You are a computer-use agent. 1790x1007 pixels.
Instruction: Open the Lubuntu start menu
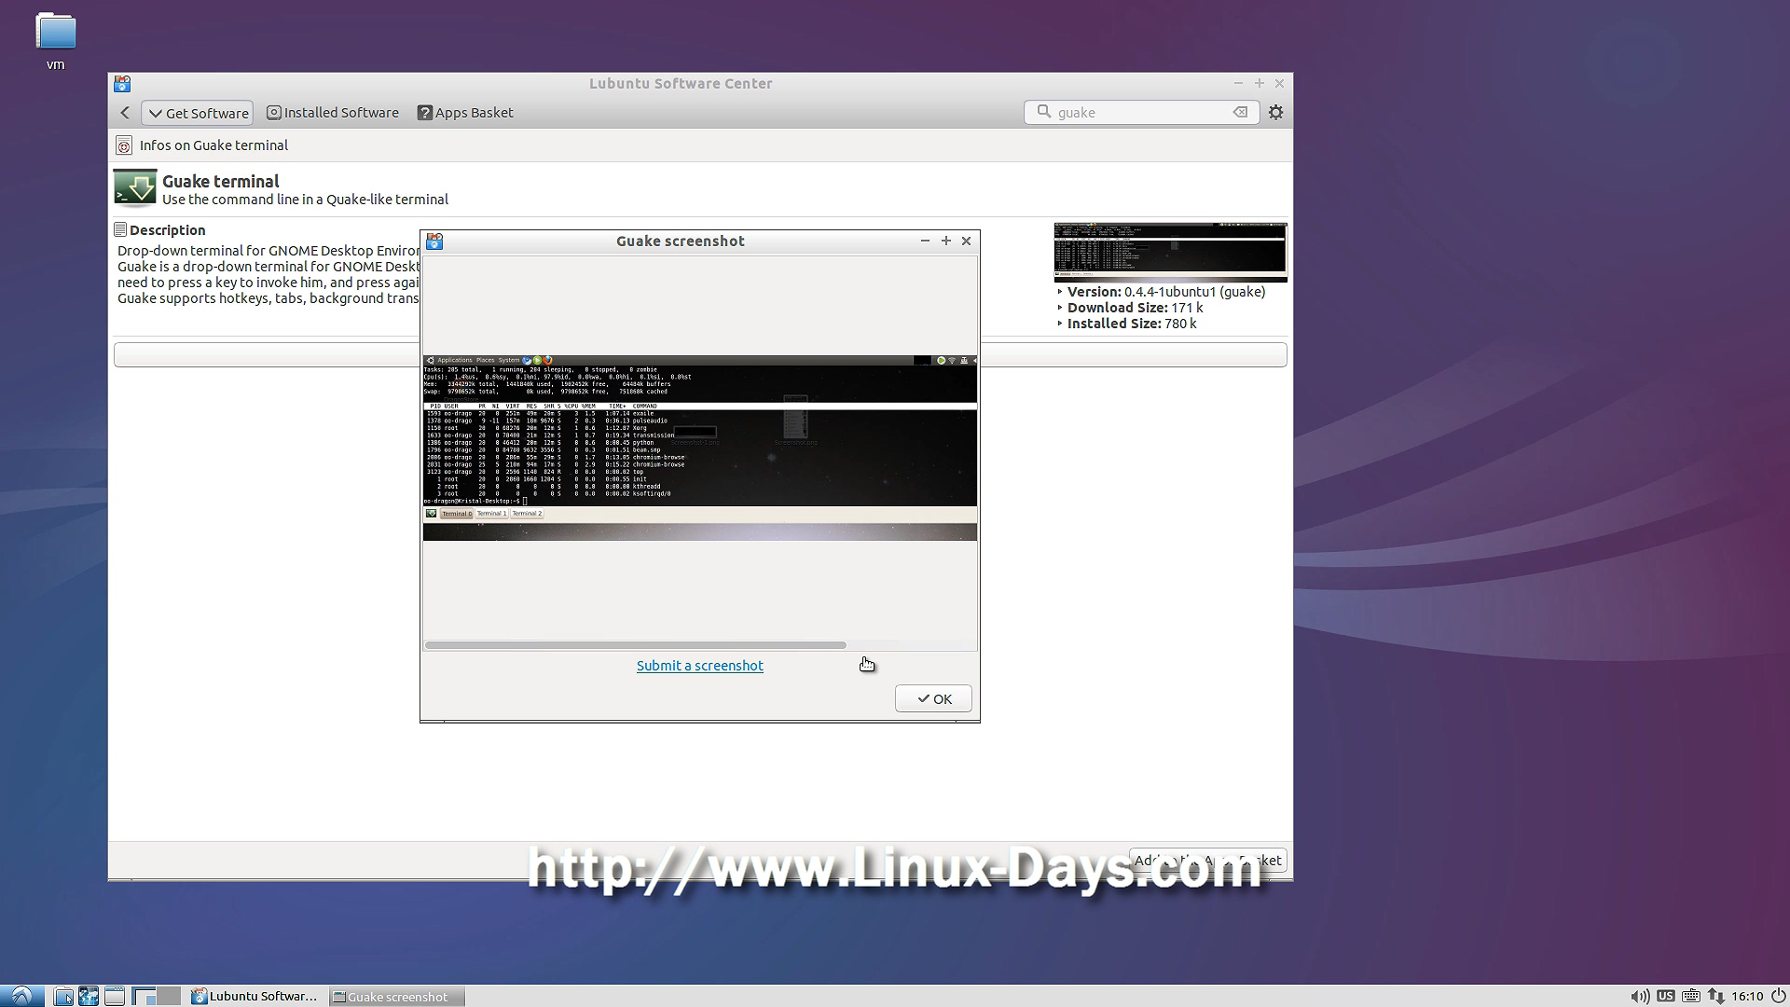point(21,996)
